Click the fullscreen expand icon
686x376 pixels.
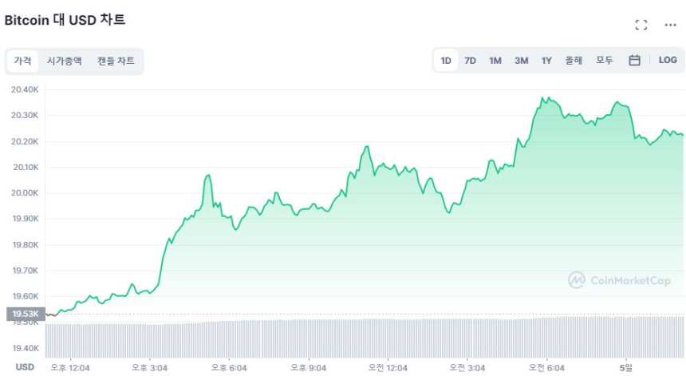[641, 25]
